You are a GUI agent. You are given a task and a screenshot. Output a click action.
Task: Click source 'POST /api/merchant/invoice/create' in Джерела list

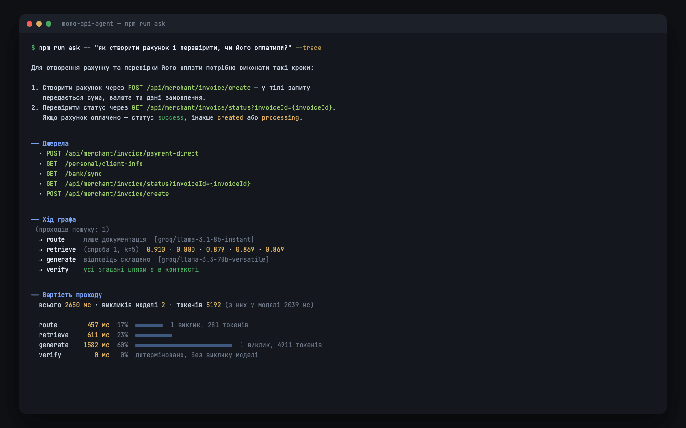108,194
